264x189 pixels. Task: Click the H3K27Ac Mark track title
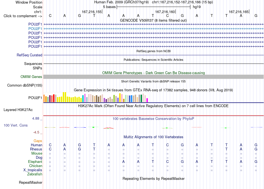(153, 106)
